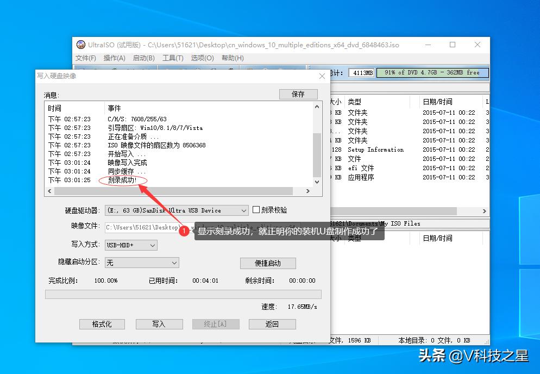Open the 选项(O) menu
The width and height of the screenshot is (540, 374).
click(x=202, y=58)
